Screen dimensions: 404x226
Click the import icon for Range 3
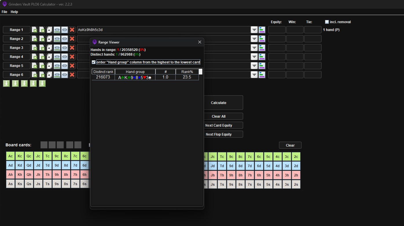tap(34, 48)
